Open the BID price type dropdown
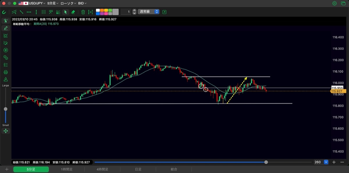This screenshot has width=349, height=173. (82, 3)
